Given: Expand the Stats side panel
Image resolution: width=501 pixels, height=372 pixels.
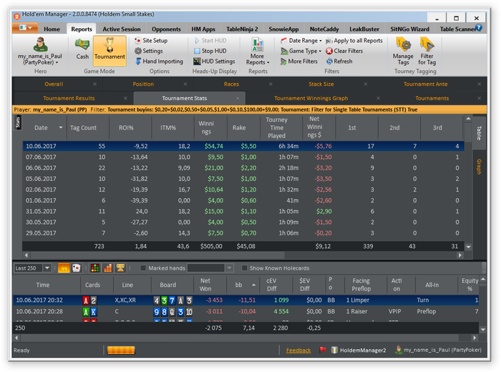Looking at the screenshot, I should (x=18, y=122).
